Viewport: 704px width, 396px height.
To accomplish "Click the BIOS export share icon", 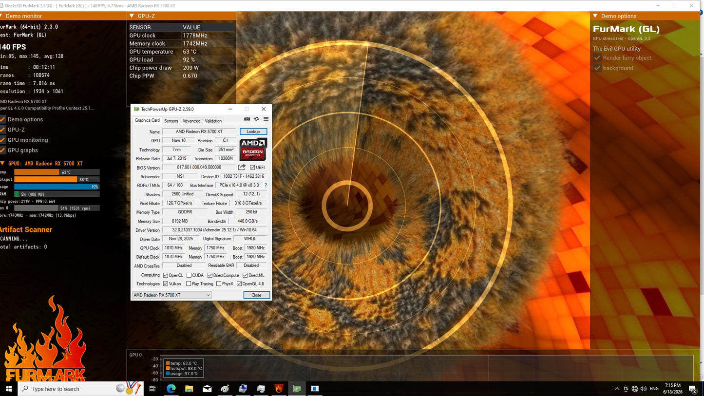I will click(242, 167).
